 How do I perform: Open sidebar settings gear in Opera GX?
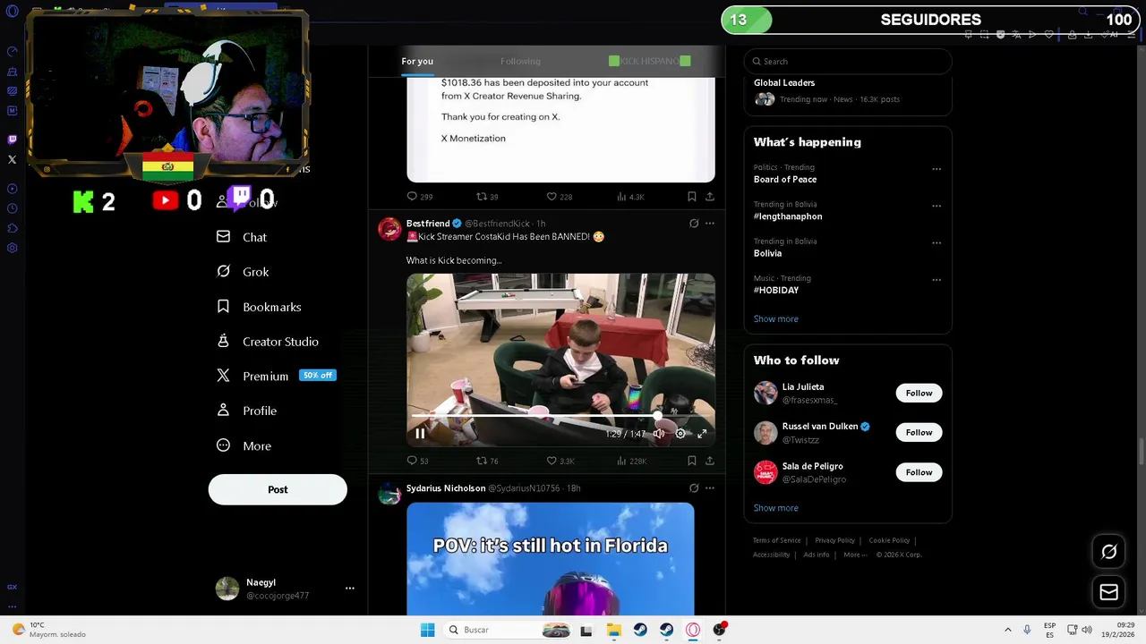pos(12,248)
